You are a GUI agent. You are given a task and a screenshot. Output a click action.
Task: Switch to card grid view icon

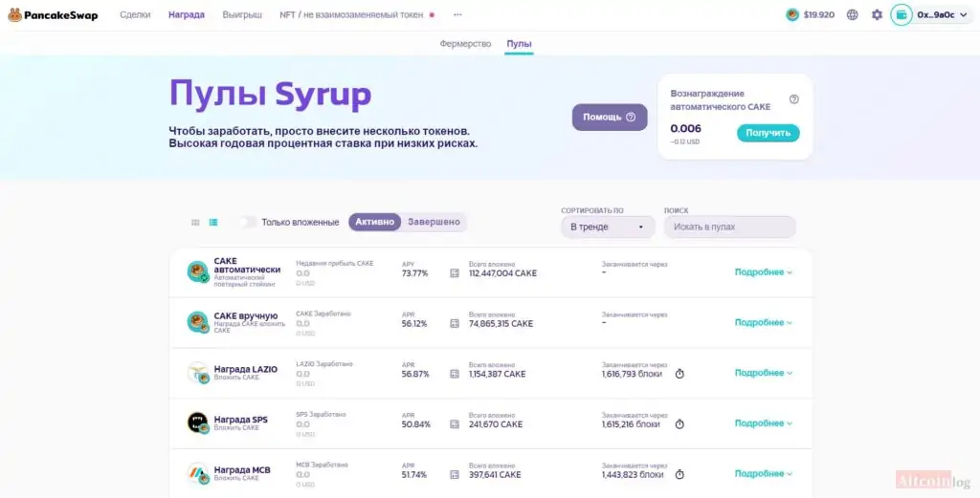[x=195, y=222]
